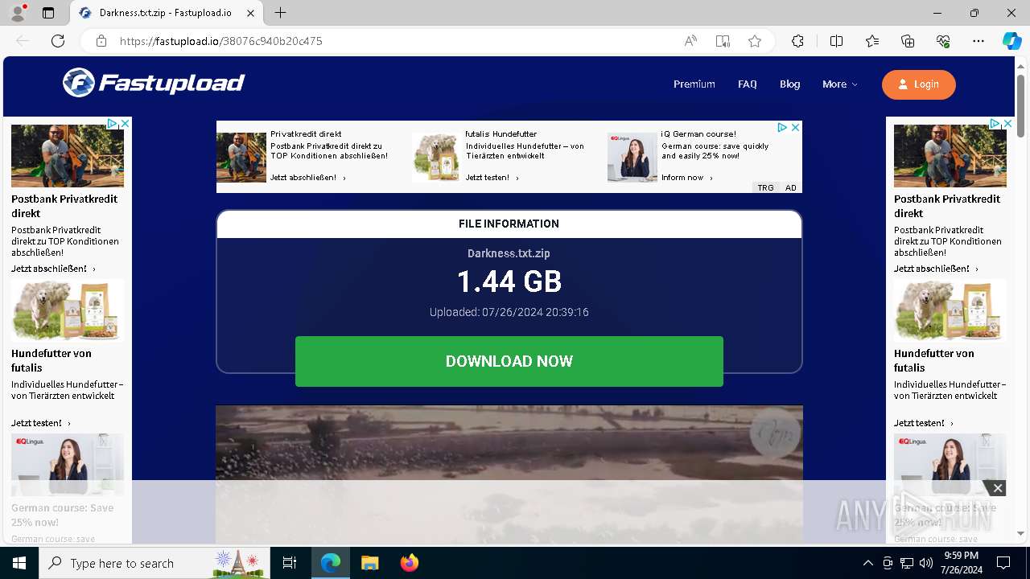The image size is (1030, 579).
Task: Open the favorites list
Action: click(x=872, y=41)
